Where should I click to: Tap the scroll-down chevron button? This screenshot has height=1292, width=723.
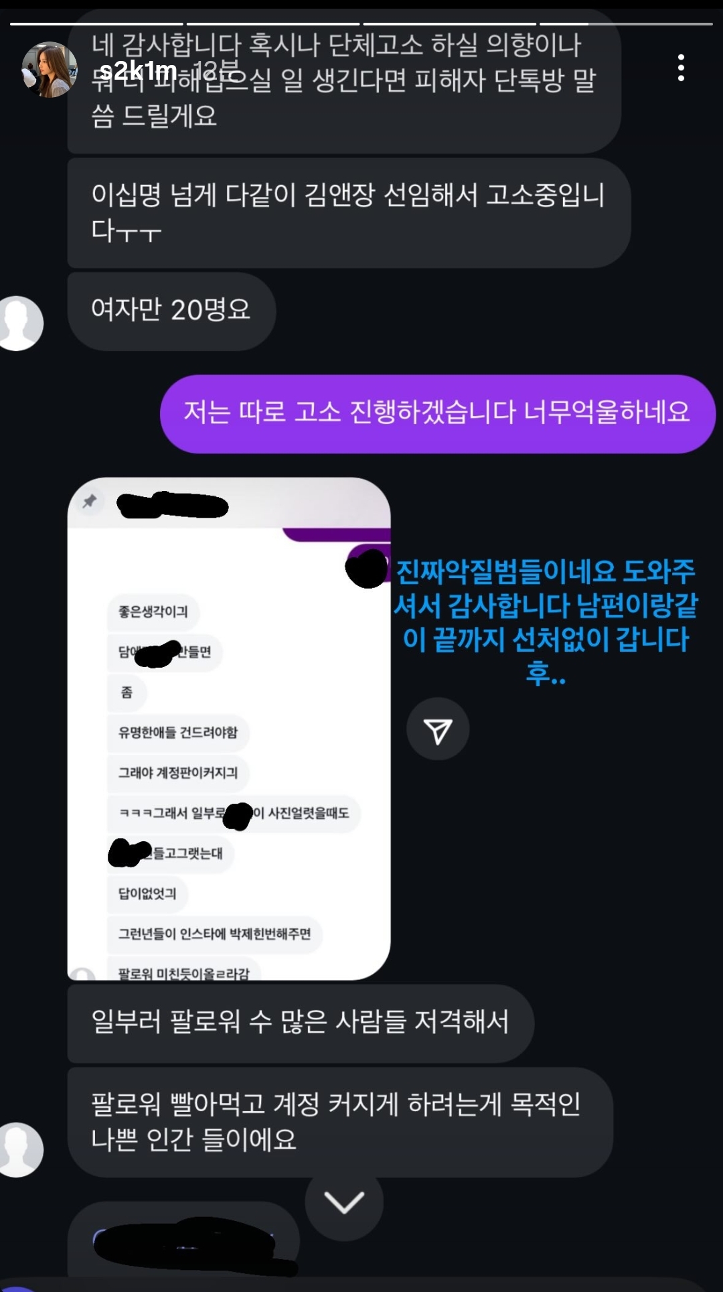coord(344,1202)
